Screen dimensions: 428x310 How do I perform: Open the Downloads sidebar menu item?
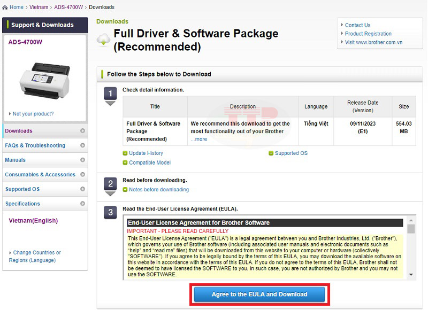coord(19,131)
